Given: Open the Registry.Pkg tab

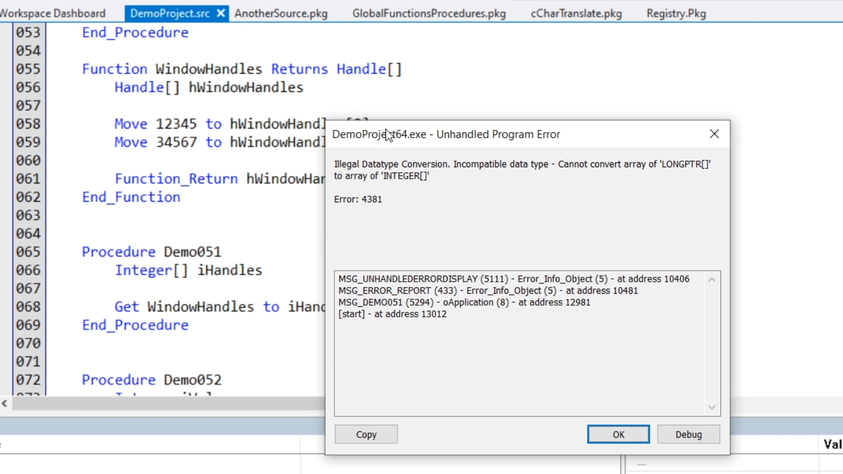Looking at the screenshot, I should [x=676, y=14].
